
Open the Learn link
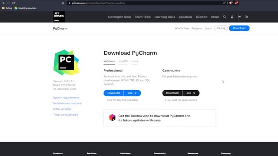coord(208,28)
